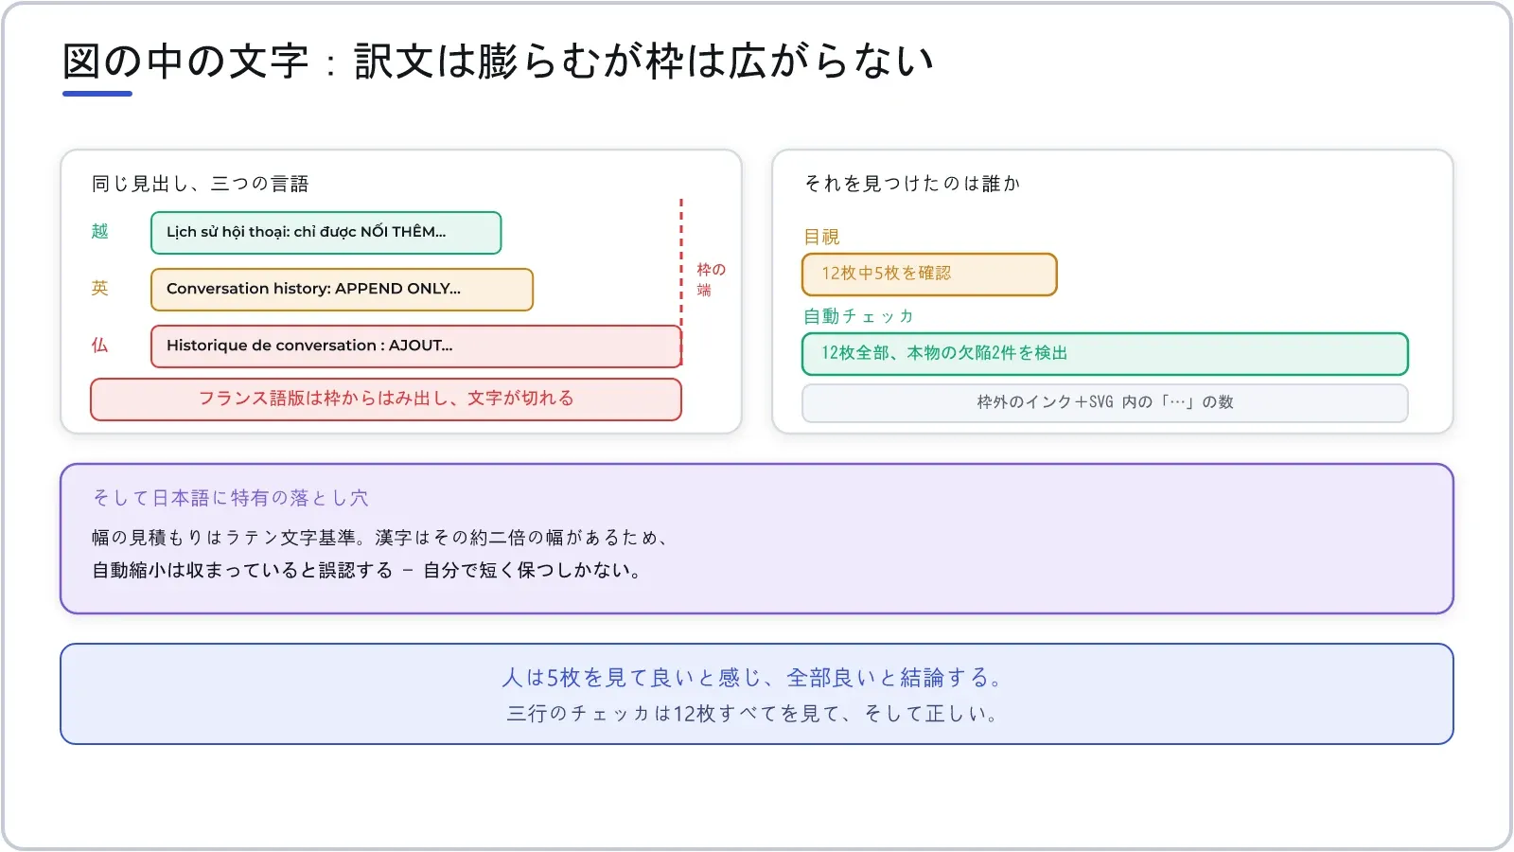1514x852 pixels.
Task: Select the heading そして日本語に特有の落とし穴
Action: 230,498
